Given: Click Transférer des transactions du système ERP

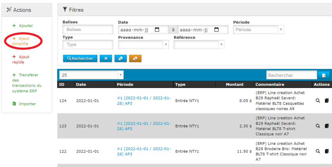Looking at the screenshot, I should (x=27, y=83).
